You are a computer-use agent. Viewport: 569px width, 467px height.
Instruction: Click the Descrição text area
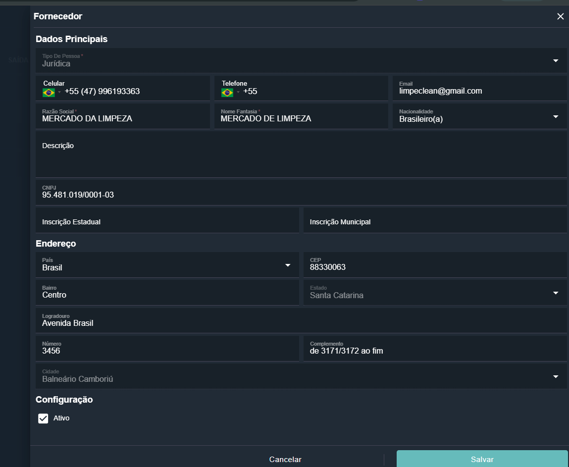301,155
